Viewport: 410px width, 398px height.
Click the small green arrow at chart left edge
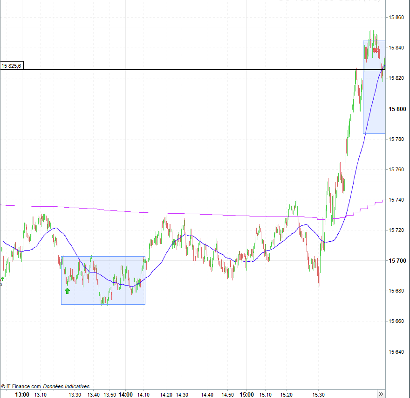(x=2, y=279)
